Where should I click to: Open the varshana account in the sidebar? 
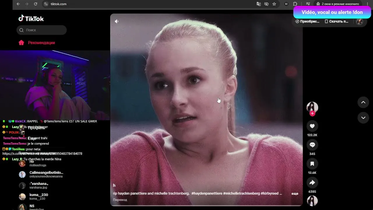[39, 185]
